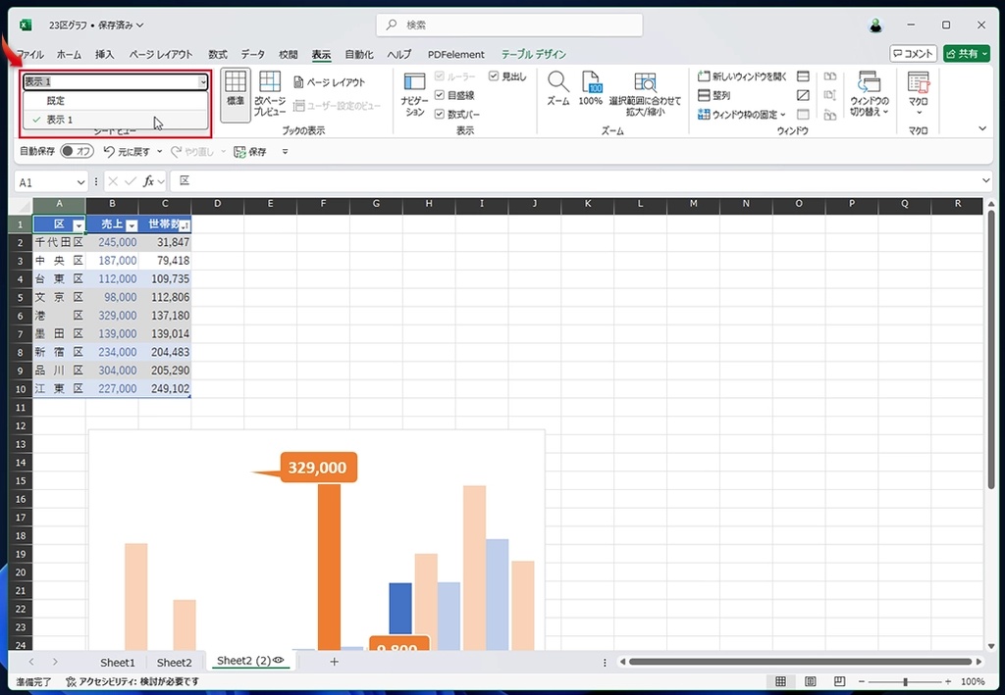
Task: Click the split window icon
Action: coord(803,76)
